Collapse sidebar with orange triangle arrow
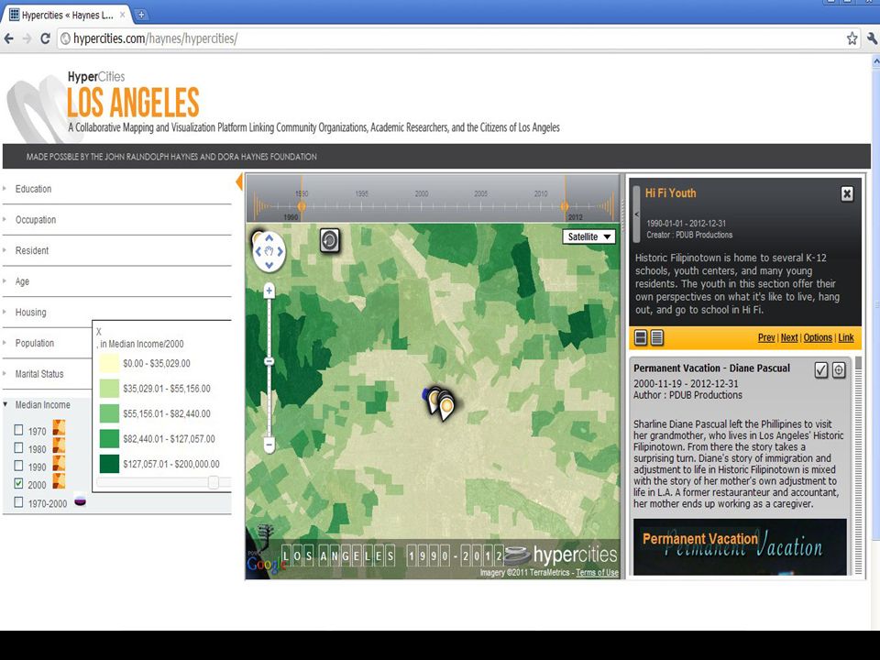The width and height of the screenshot is (880, 660). 239,181
